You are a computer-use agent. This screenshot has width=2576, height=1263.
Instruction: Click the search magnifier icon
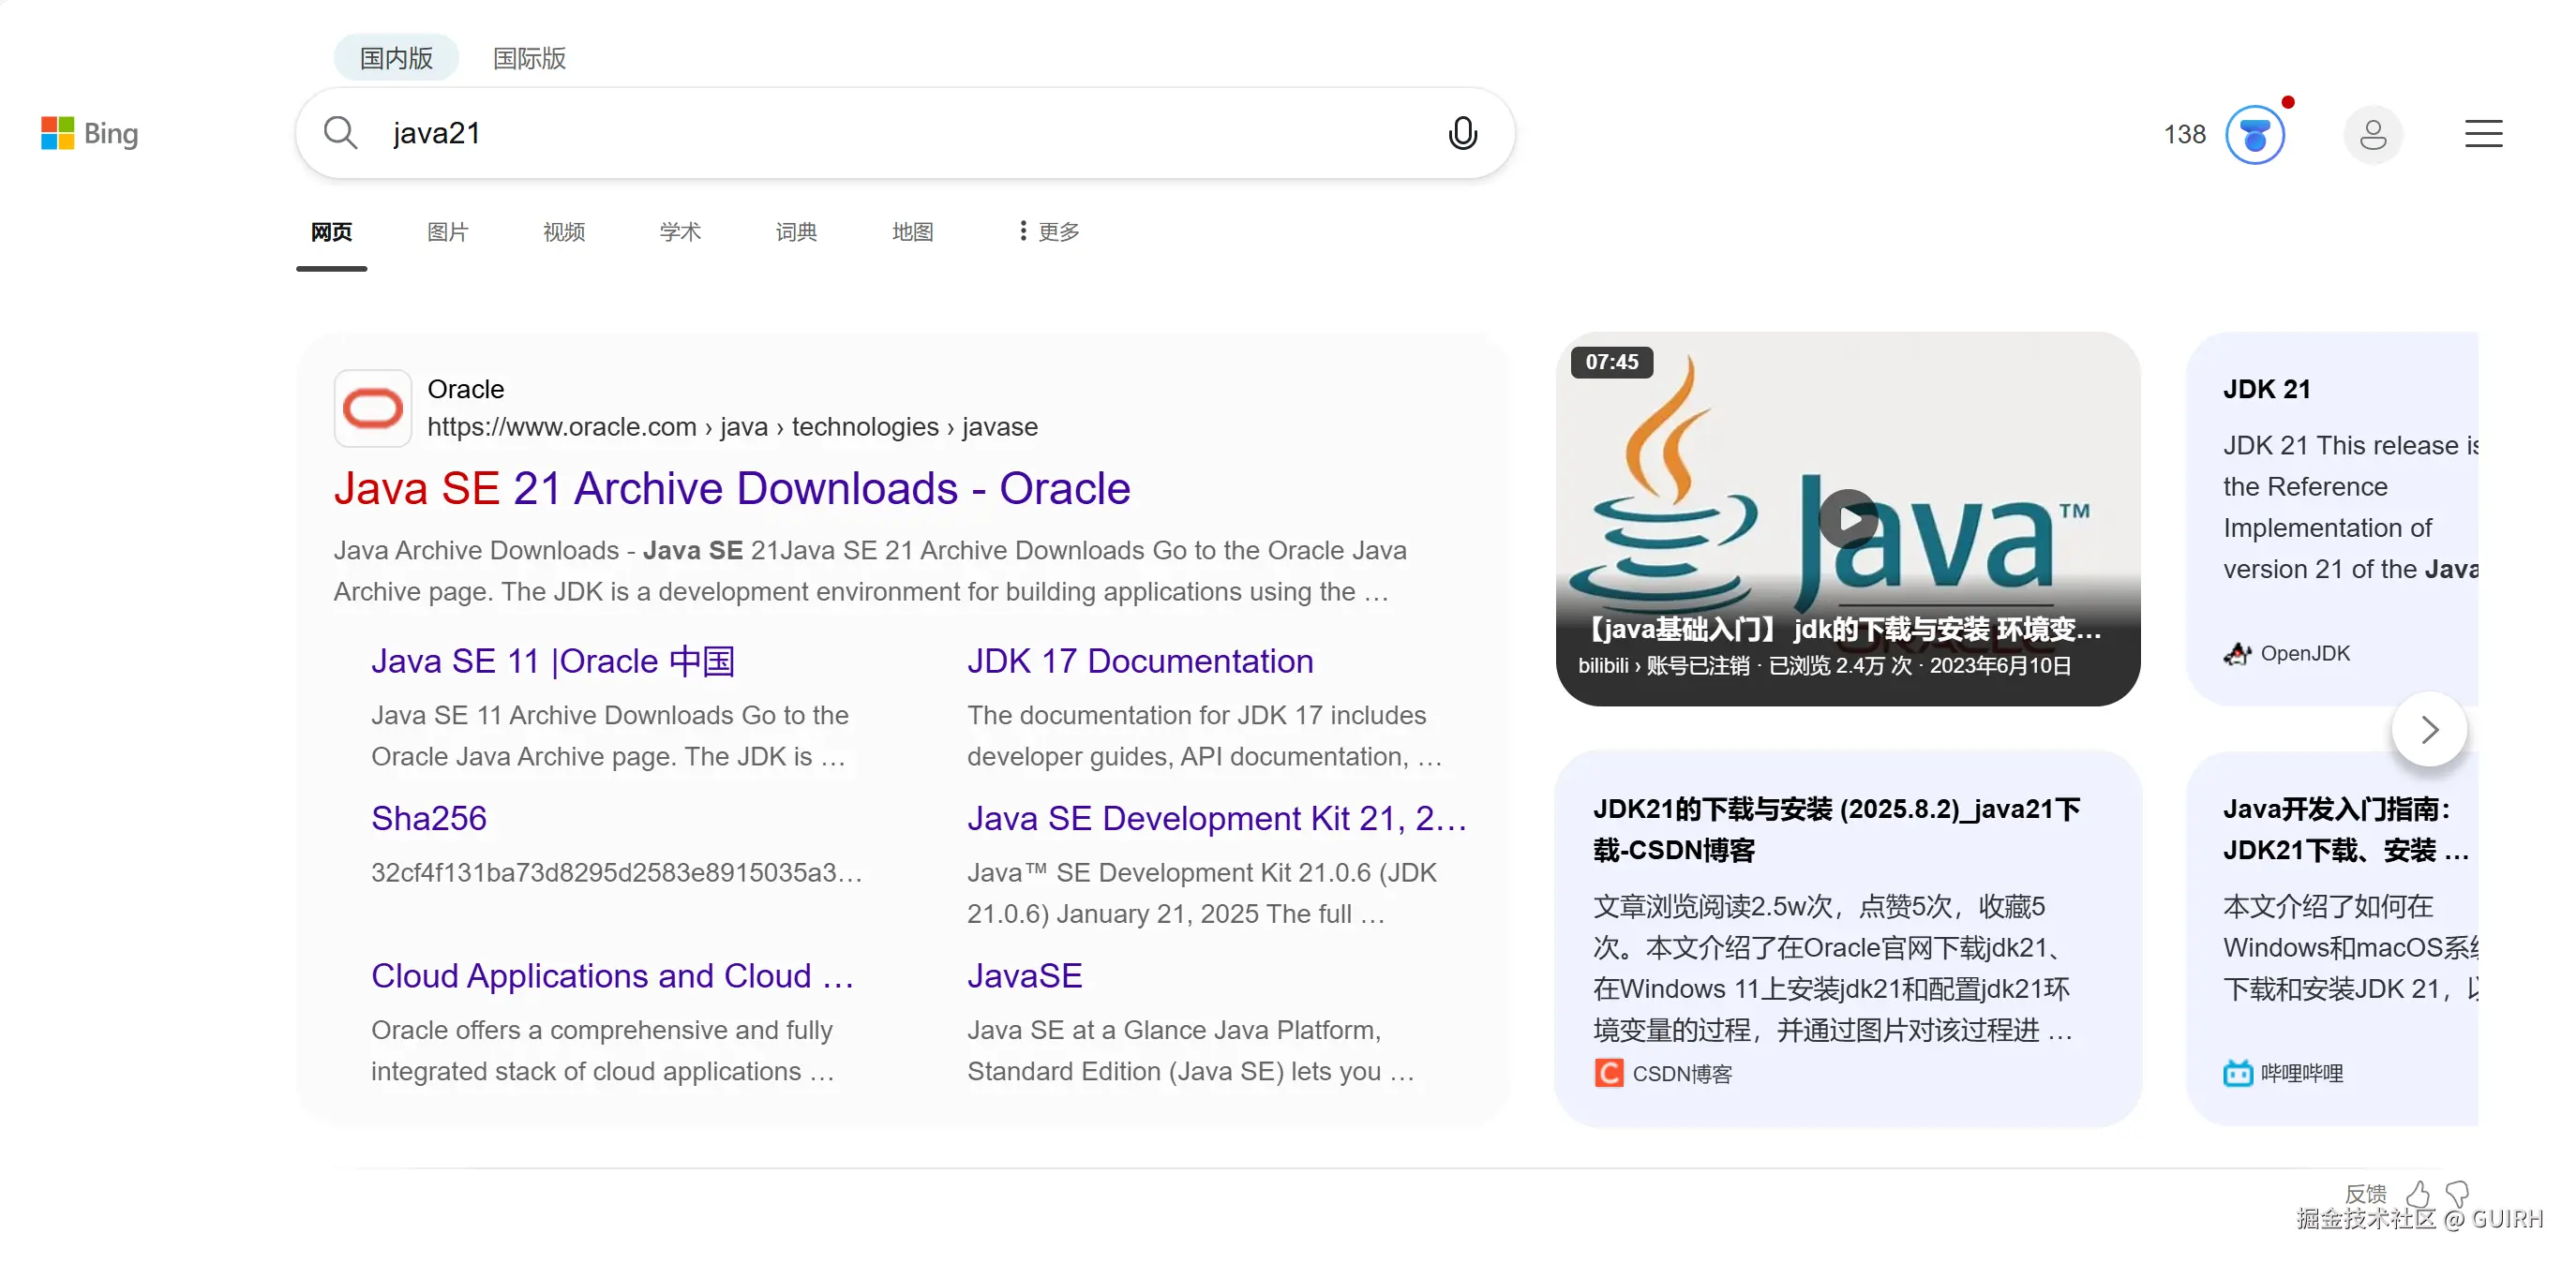tap(340, 133)
